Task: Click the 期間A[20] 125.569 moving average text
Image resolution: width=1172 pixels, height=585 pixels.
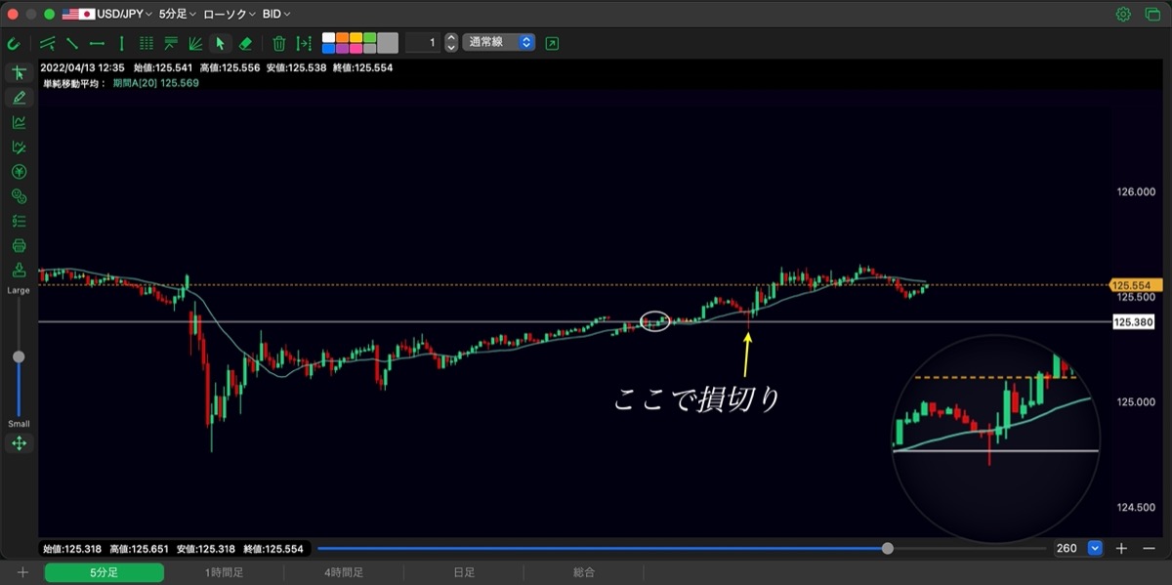Action: coord(155,83)
